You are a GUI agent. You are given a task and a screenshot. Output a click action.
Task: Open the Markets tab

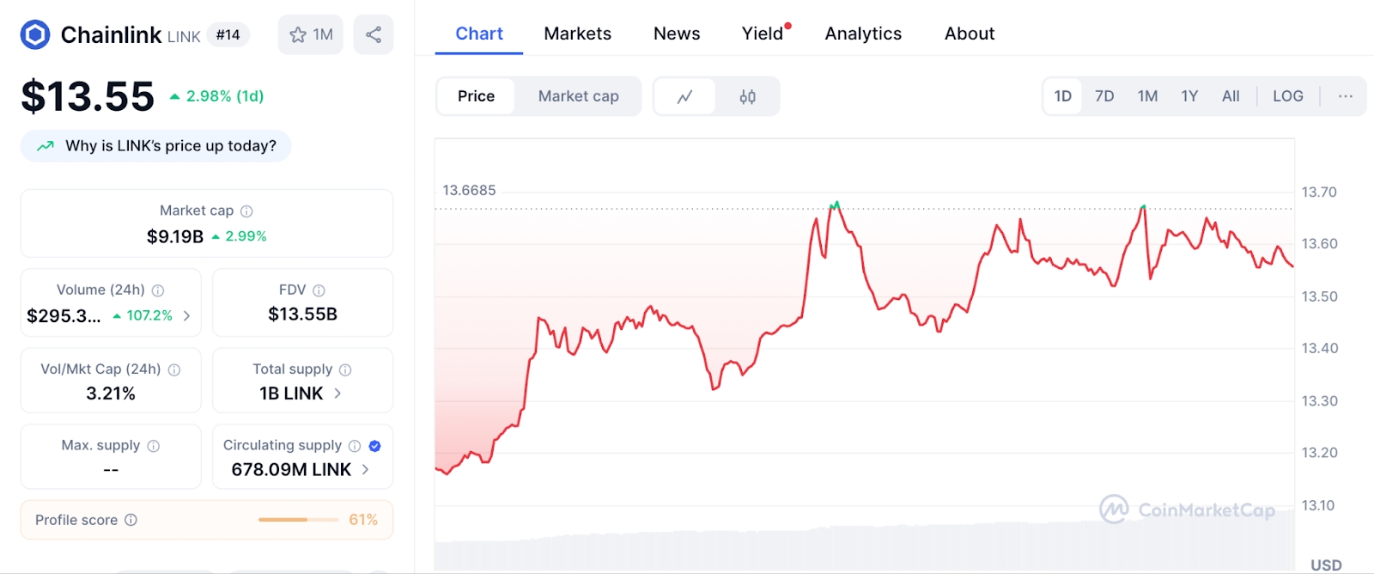coord(577,34)
